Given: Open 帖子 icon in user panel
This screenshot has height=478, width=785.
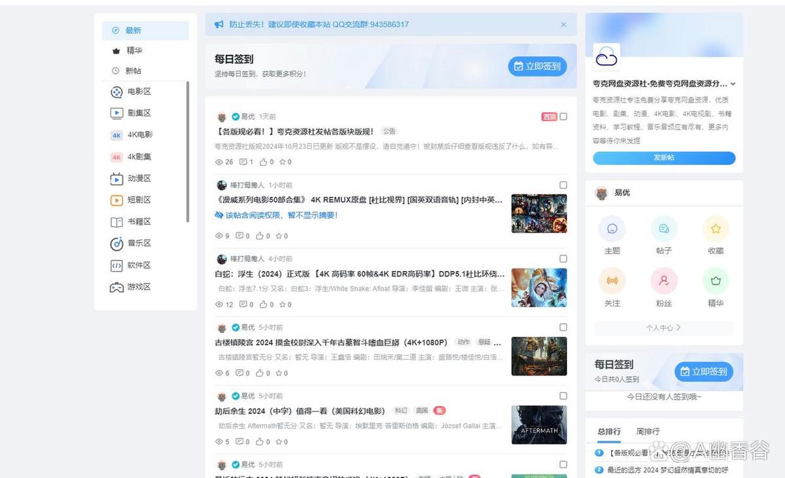Looking at the screenshot, I should [664, 229].
